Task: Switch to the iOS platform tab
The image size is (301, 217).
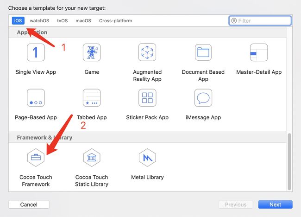Action: coord(18,20)
